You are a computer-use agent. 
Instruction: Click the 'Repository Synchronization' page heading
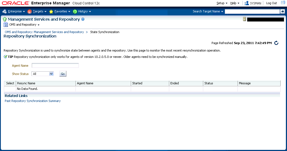point(30,36)
